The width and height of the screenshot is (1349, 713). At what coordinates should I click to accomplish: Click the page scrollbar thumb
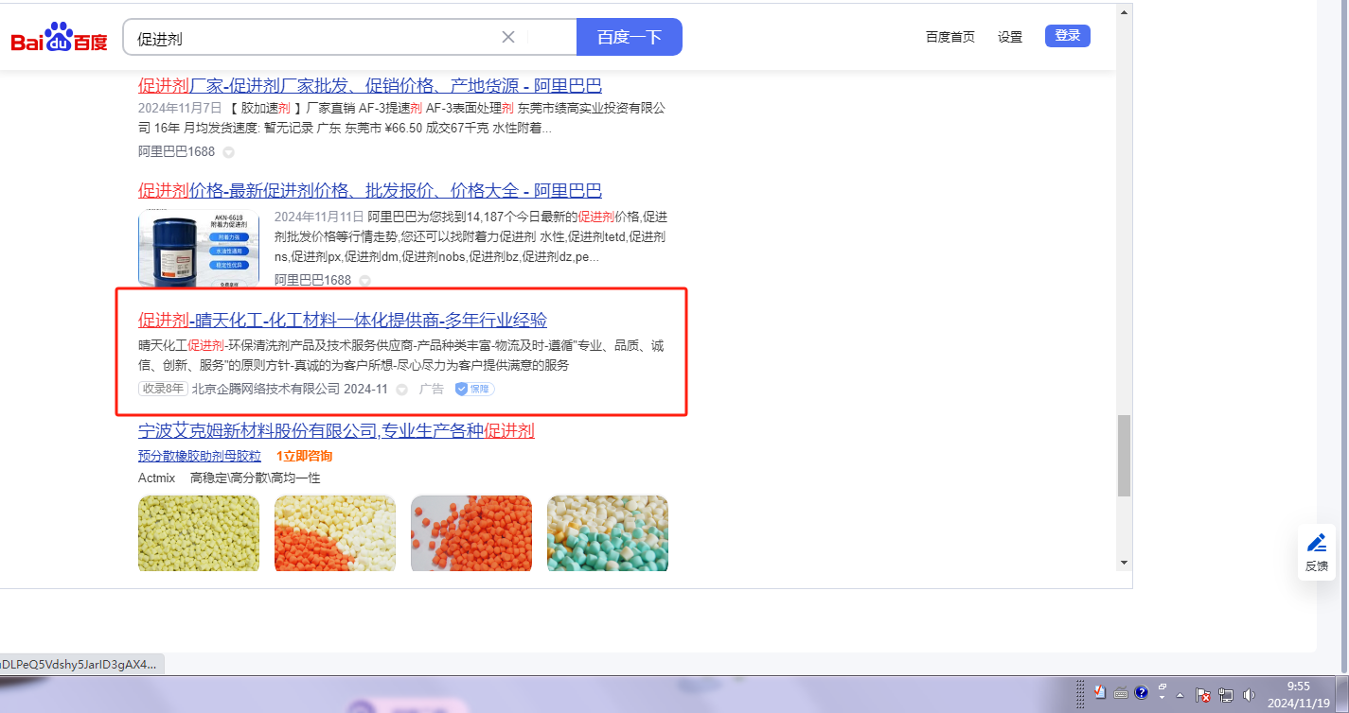[x=1124, y=456]
